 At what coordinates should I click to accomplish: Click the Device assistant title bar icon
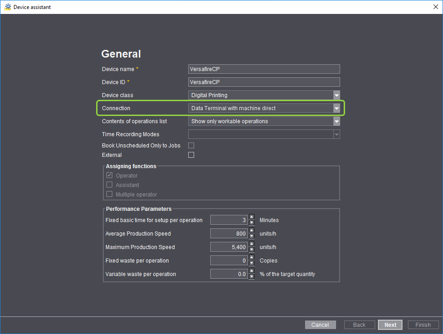coord(8,7)
